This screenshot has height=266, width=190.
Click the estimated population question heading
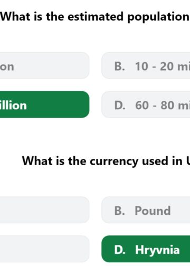[x=95, y=17]
